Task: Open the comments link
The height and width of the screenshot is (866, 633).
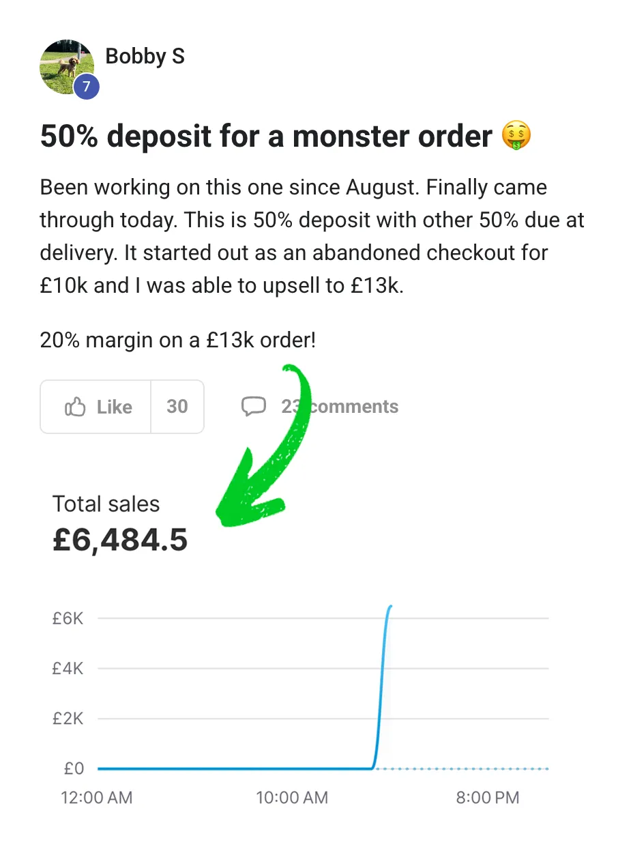Action: (340, 407)
